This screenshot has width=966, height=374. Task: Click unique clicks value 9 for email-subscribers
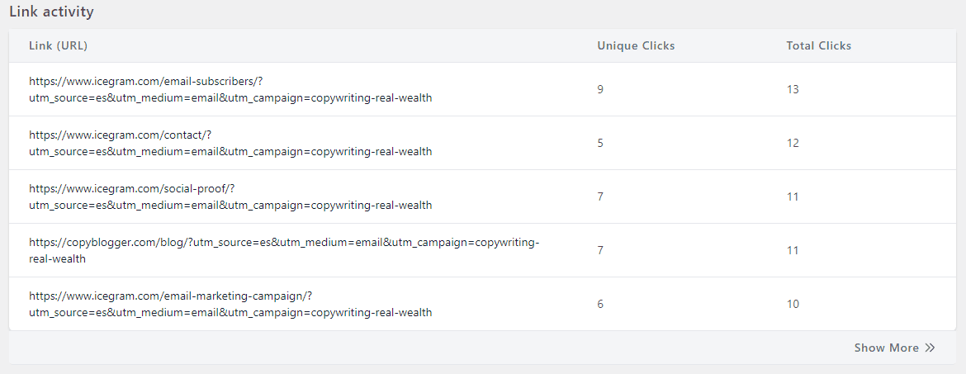point(600,89)
